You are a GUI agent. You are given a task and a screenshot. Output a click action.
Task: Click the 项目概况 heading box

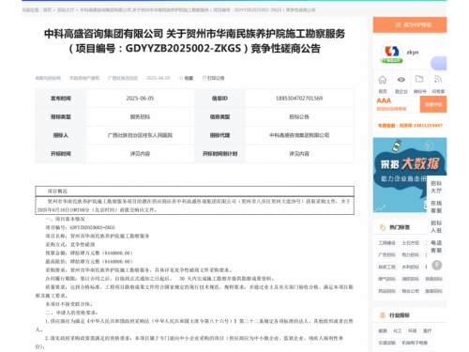pos(194,191)
